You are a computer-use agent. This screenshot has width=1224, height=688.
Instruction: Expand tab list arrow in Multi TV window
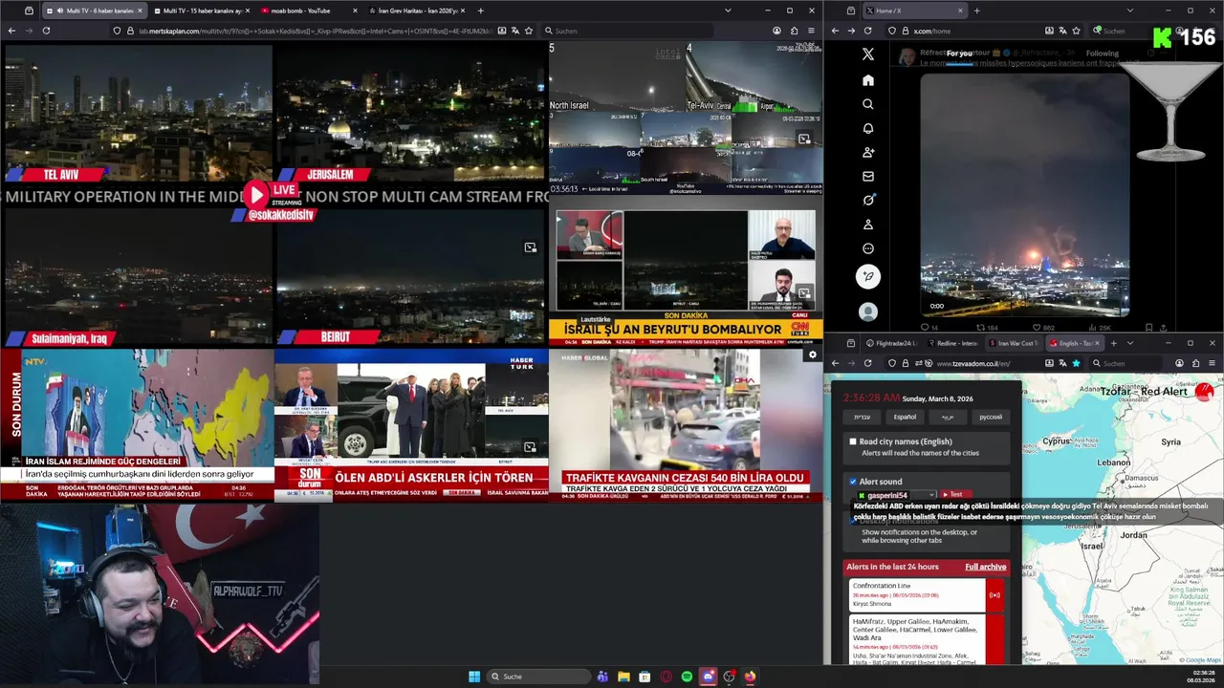point(728,11)
